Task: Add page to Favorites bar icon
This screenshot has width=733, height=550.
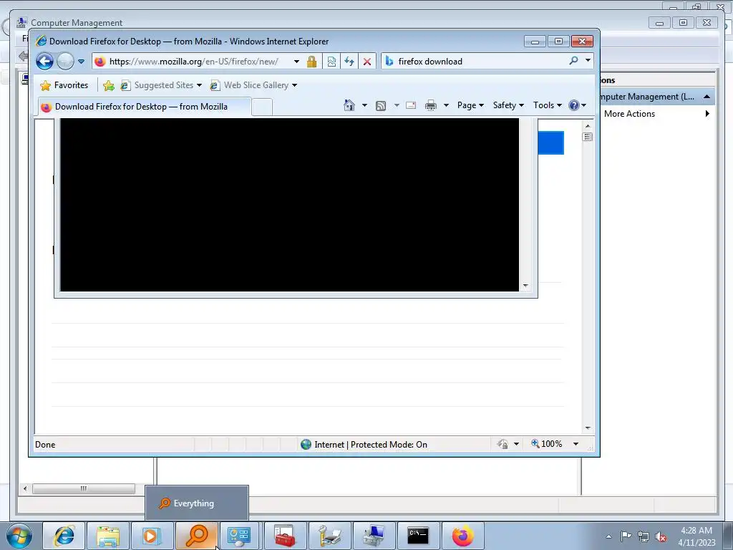Action: (109, 85)
